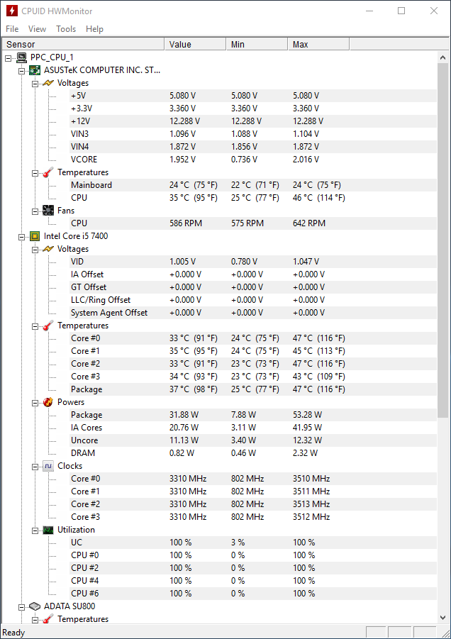The width and height of the screenshot is (451, 639).
Task: Click the Utilization graph icon
Action: point(48,530)
